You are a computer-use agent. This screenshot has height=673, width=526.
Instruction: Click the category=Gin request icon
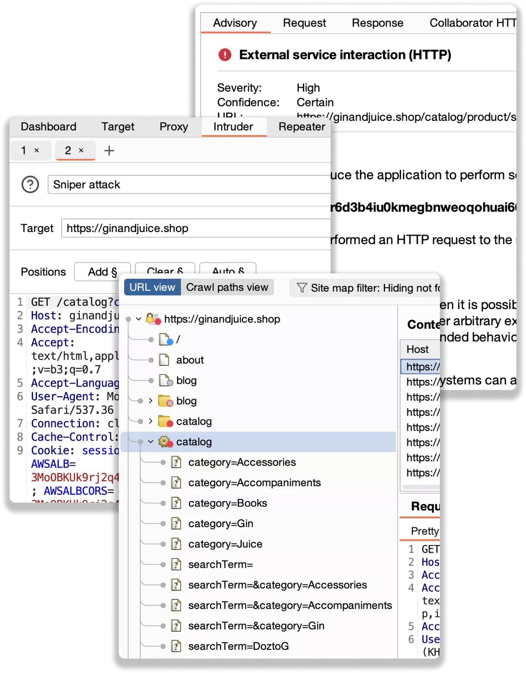tap(177, 524)
